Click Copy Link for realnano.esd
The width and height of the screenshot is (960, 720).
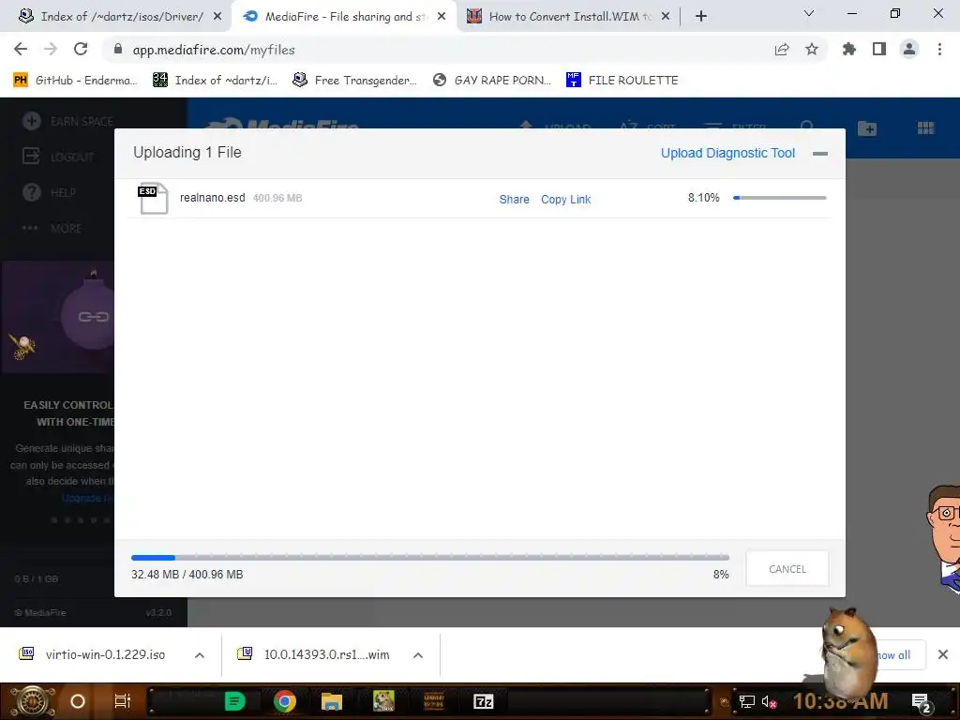coord(565,199)
